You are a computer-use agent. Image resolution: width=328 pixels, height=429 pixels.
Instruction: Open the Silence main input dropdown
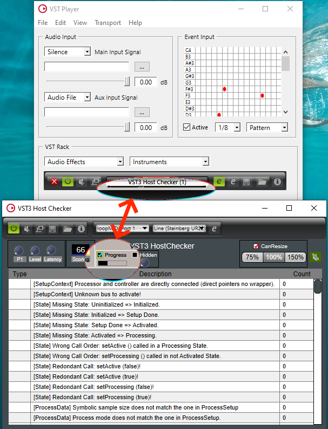click(68, 51)
